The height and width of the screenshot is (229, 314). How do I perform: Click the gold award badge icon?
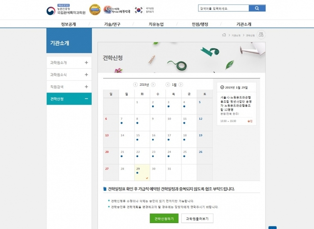pos(95,10)
